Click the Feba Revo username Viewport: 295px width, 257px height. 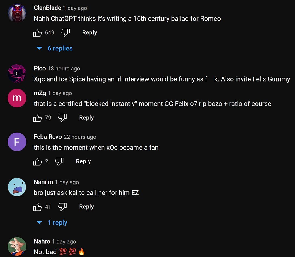[48, 137]
